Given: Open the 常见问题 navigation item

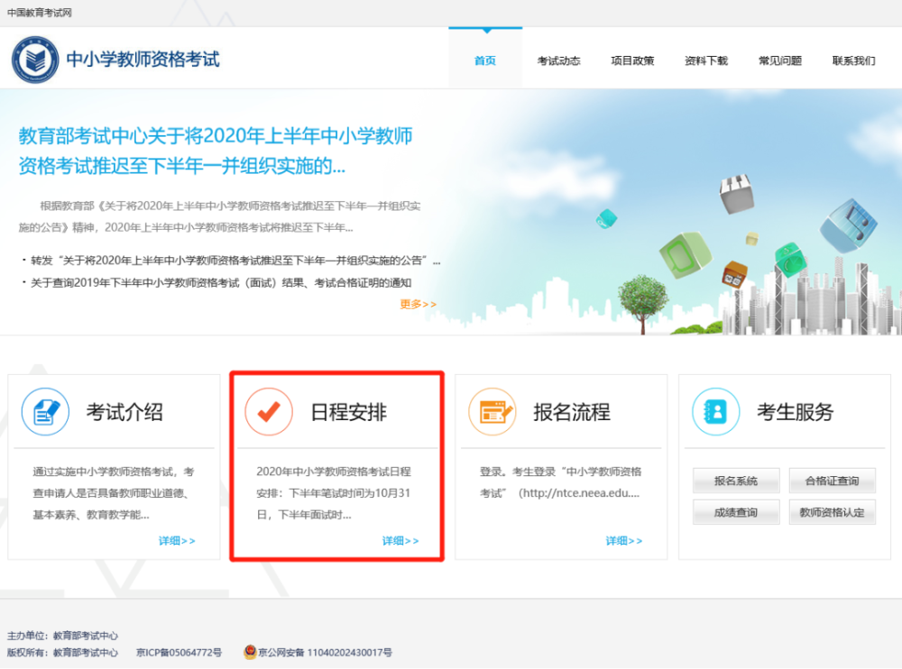Looking at the screenshot, I should (780, 60).
